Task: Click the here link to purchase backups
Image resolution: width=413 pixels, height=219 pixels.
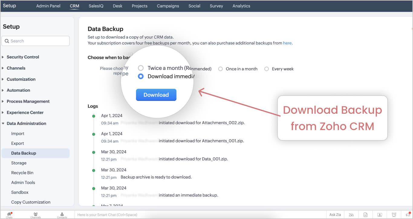Action: [x=287, y=43]
